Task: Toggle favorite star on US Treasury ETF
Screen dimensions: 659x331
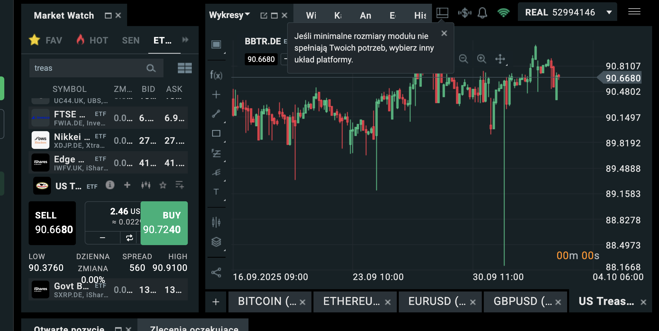Action: click(x=163, y=186)
